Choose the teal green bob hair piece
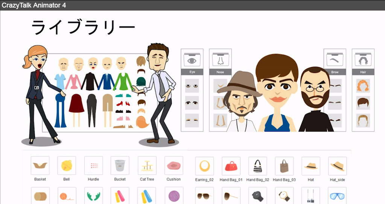 [141, 81]
